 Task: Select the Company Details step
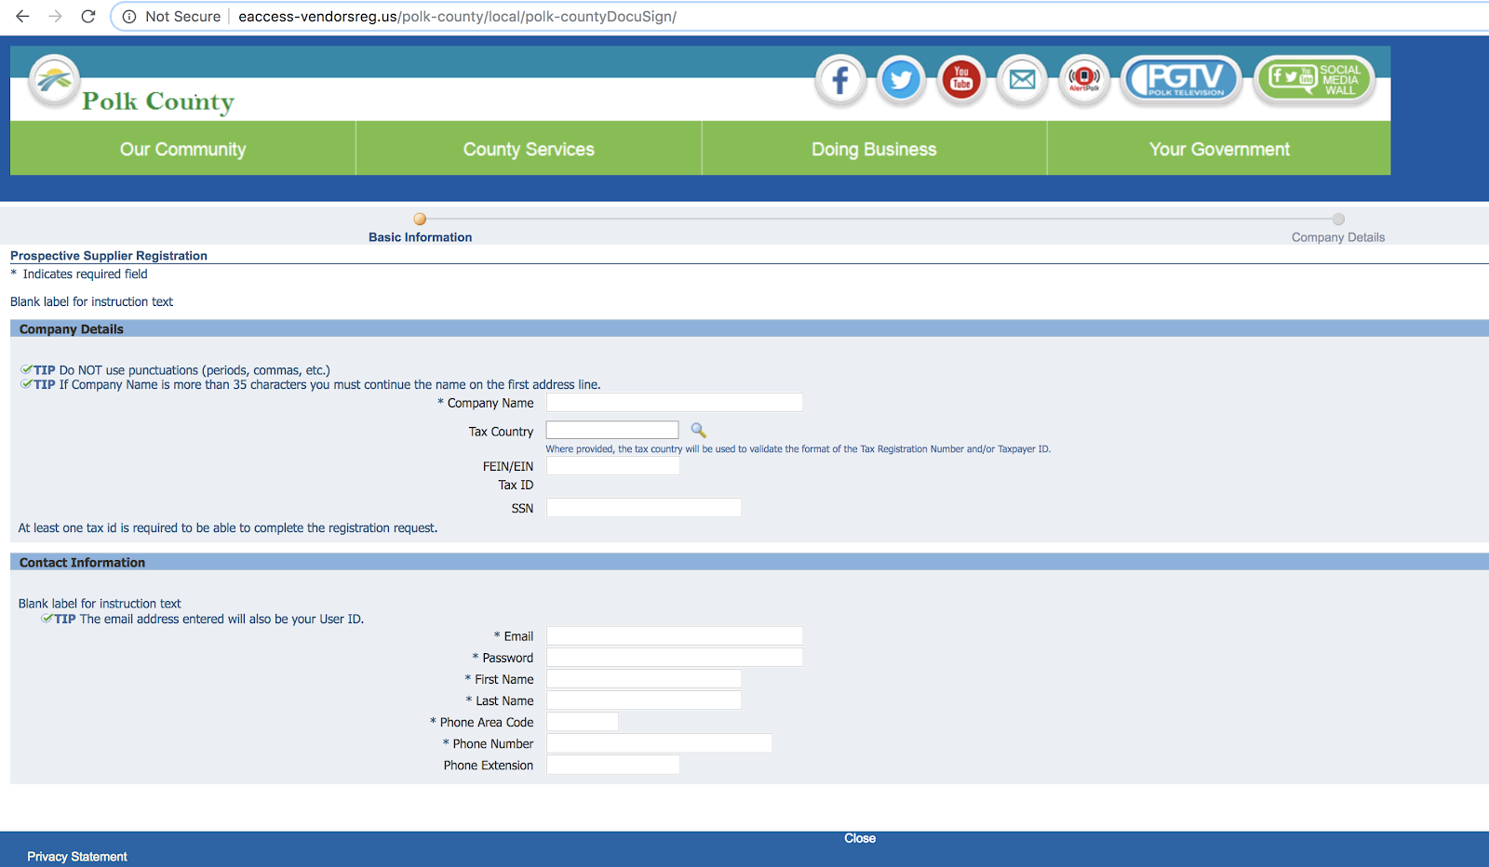[1338, 228]
